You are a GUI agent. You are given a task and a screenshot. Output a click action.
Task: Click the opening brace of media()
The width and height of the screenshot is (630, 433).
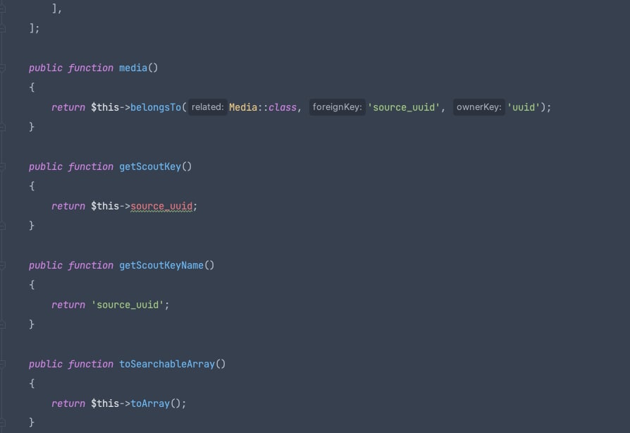pos(32,87)
